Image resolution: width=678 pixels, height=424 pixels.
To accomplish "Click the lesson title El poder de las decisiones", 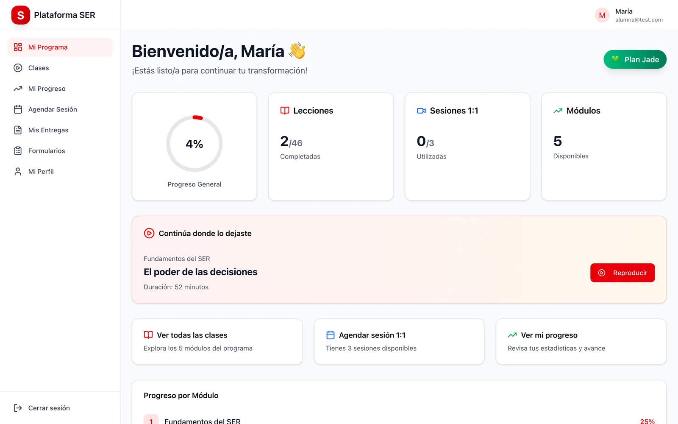I will tap(200, 272).
